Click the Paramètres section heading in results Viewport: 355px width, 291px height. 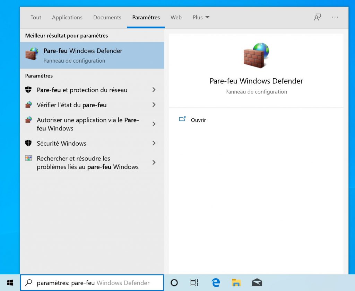[x=39, y=76]
